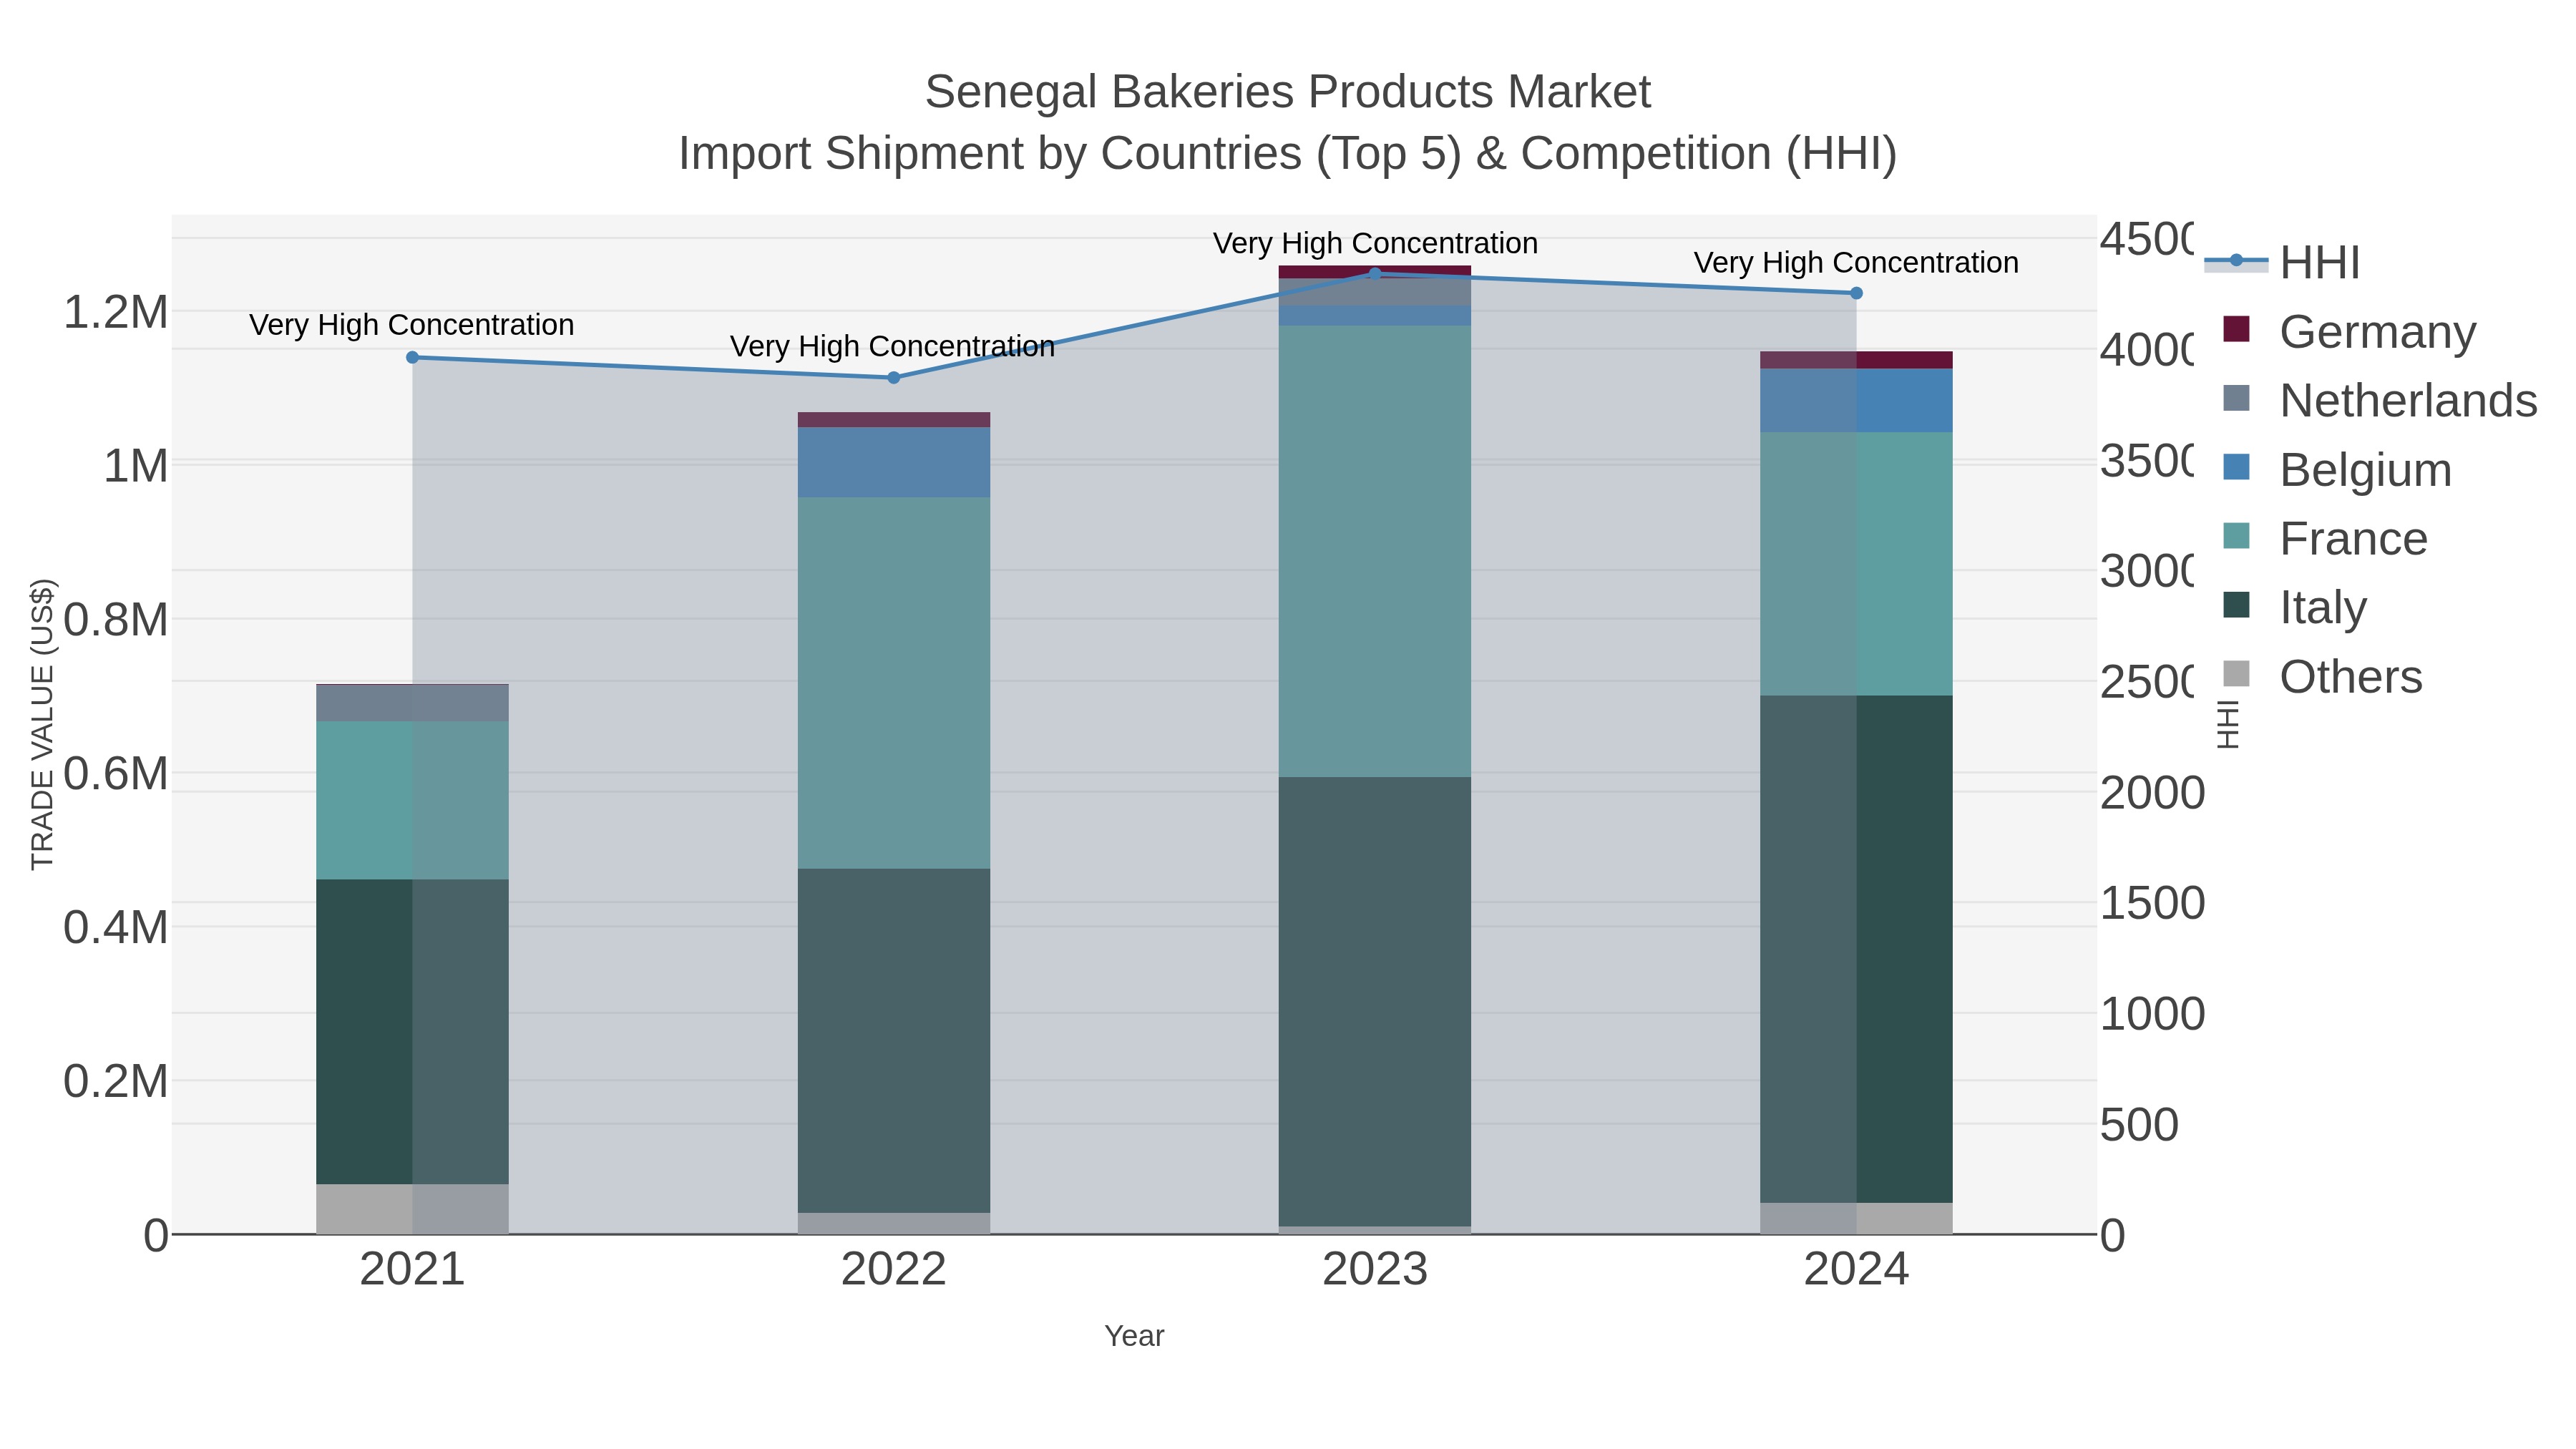Screen dimensions: 2576x1449
Task: Click the Others segment of 2024 bar
Action: click(1856, 1218)
